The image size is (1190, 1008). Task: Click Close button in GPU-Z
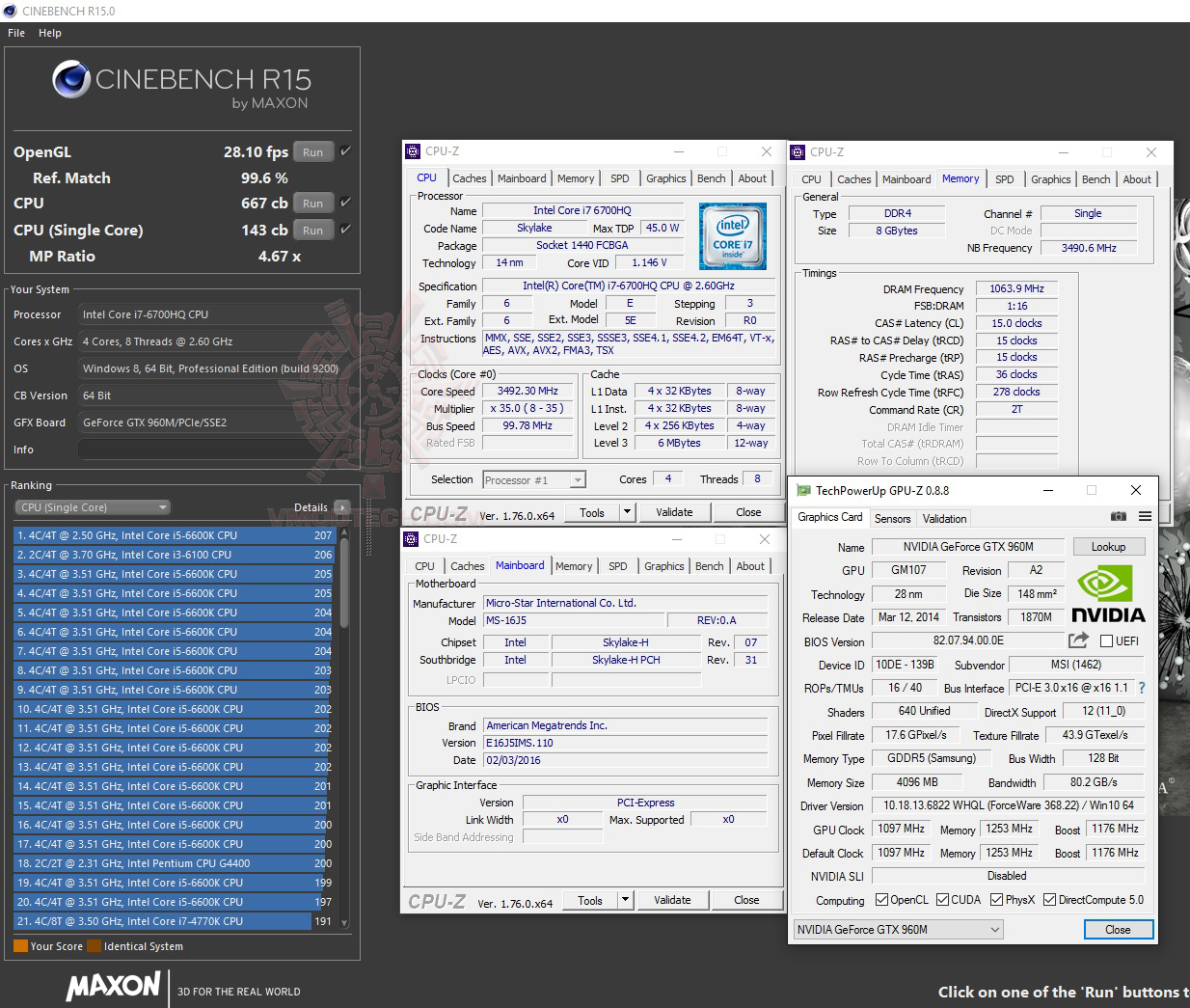click(x=1118, y=930)
